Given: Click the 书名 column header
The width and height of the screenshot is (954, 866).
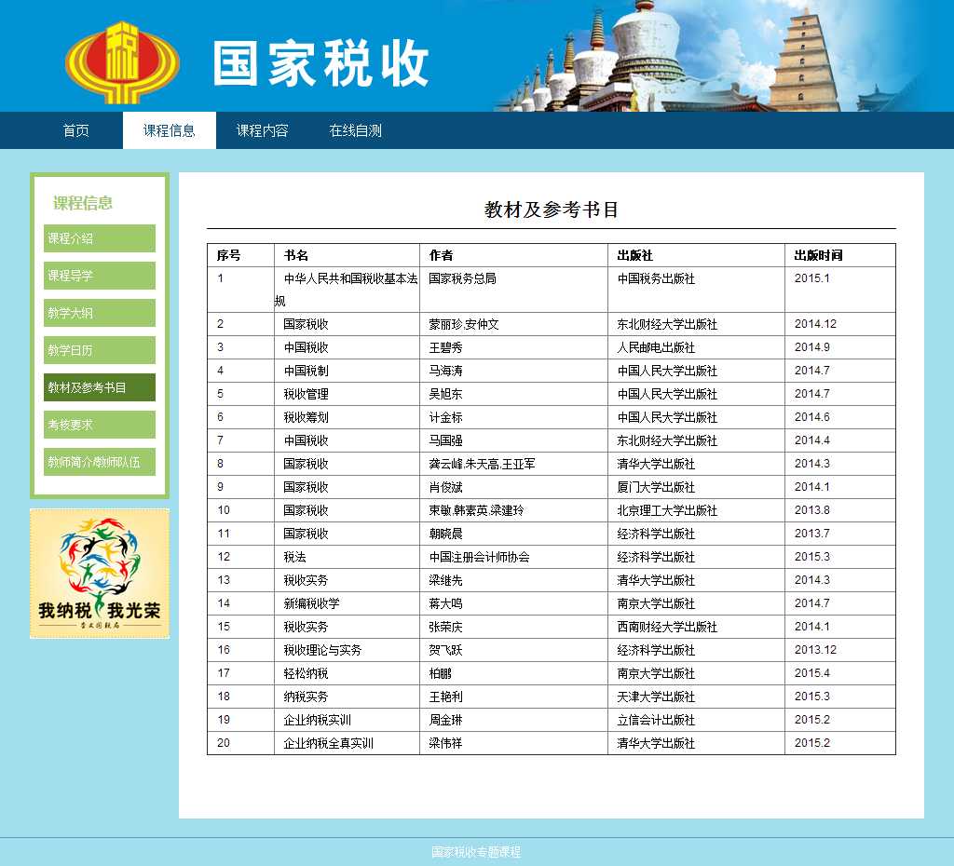Looking at the screenshot, I should click(296, 255).
